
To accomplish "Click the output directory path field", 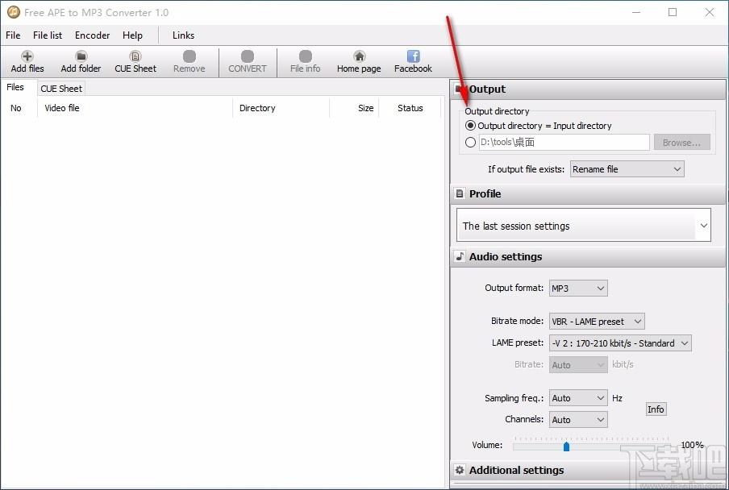I will coord(564,142).
